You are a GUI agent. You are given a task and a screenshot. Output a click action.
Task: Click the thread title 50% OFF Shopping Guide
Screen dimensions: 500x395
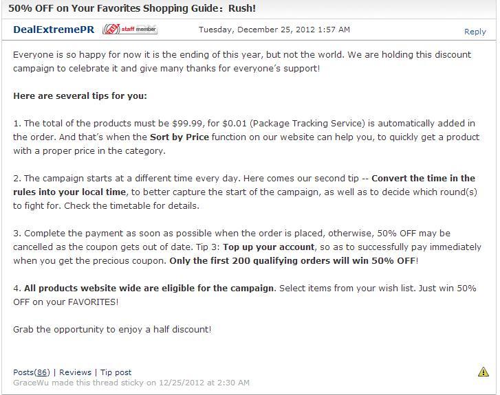click(132, 8)
